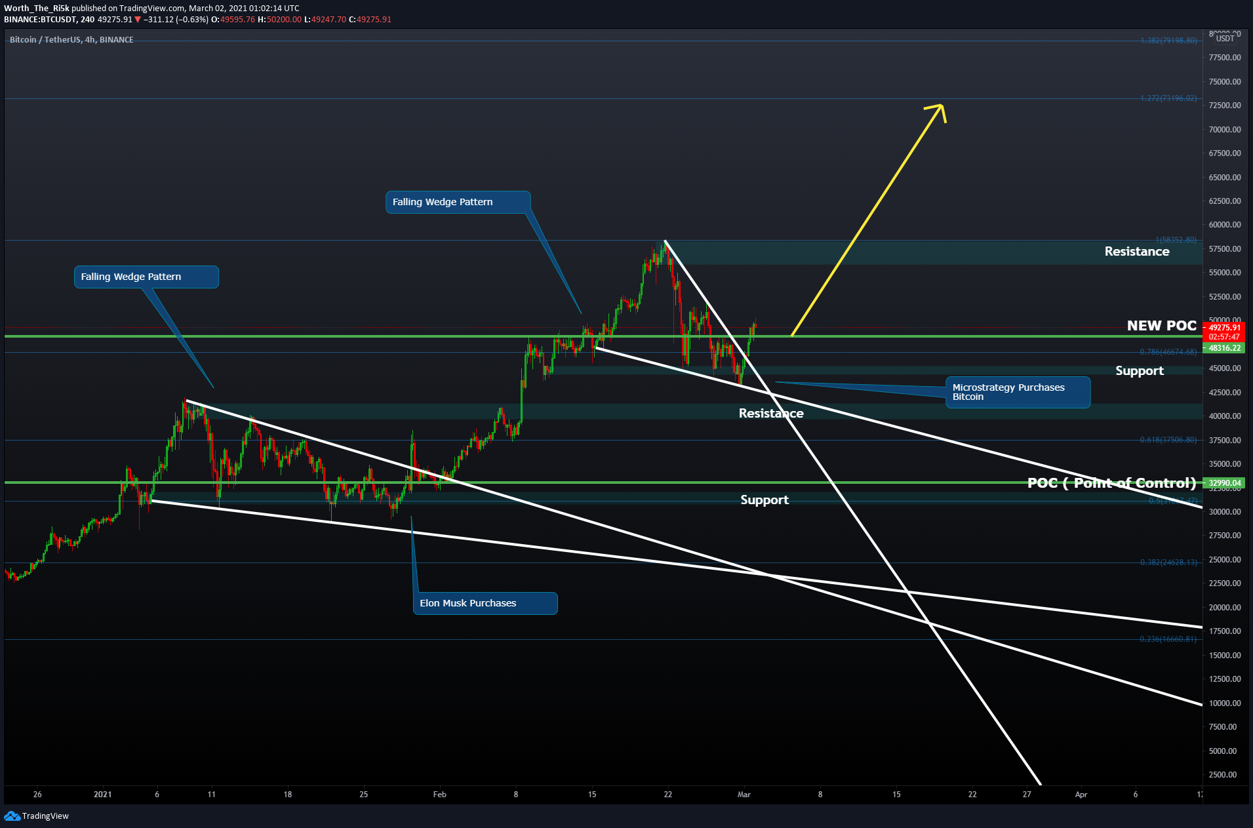The image size is (1253, 828).
Task: Click the yellow arrow tip near 72500
Action: pos(942,106)
